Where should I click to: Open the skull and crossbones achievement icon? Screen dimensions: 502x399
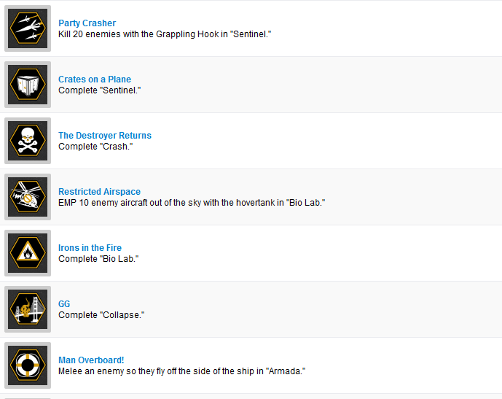click(x=28, y=141)
